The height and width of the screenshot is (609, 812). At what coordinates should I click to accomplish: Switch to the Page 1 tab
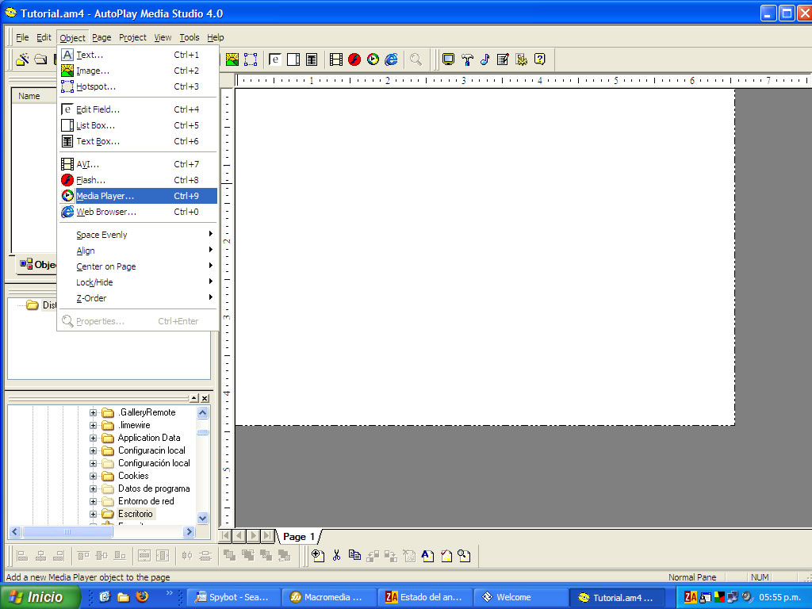(299, 537)
